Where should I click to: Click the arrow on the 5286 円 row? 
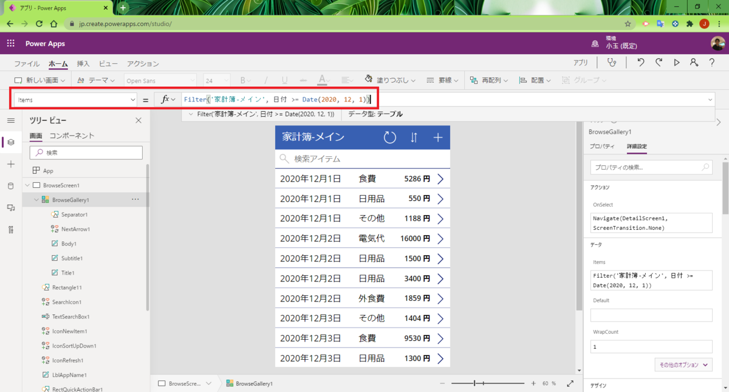tap(441, 179)
